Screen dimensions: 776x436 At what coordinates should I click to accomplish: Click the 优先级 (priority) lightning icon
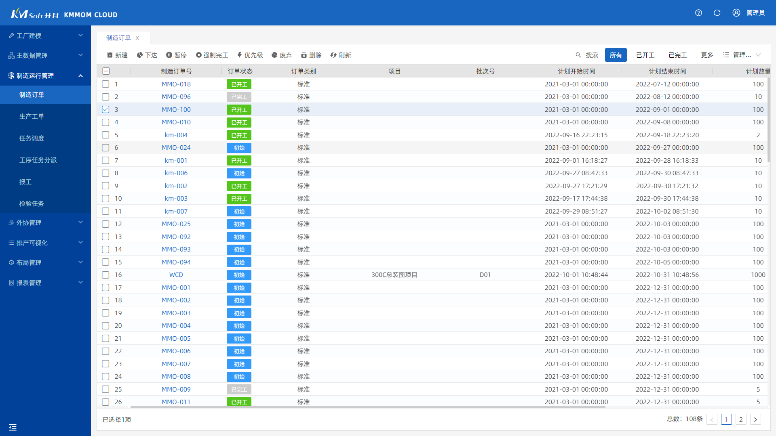tap(240, 55)
